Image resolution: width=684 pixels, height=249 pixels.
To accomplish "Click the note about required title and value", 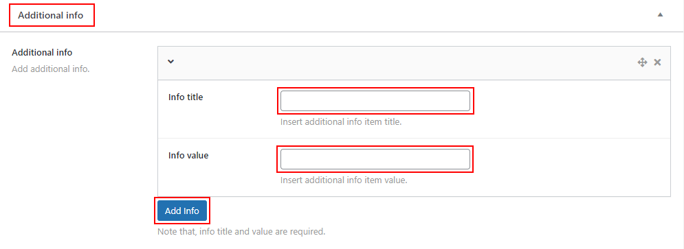I will click(x=241, y=232).
